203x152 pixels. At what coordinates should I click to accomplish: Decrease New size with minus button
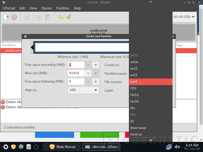tap(88, 73)
